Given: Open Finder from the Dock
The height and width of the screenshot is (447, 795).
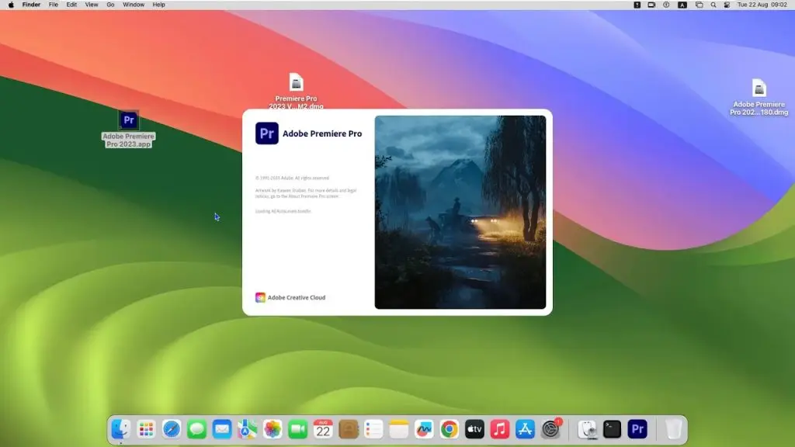Looking at the screenshot, I should 120,429.
